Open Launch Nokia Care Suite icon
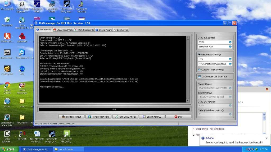This screenshot has height=152, width=271. (x=7, y=120)
